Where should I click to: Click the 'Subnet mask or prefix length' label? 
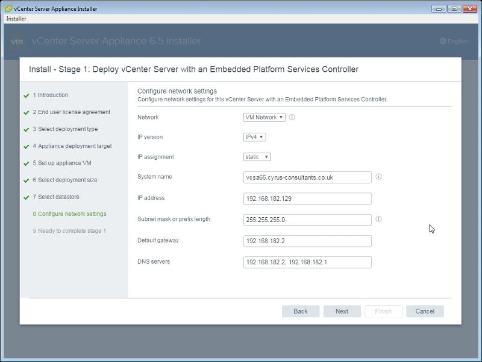174,219
